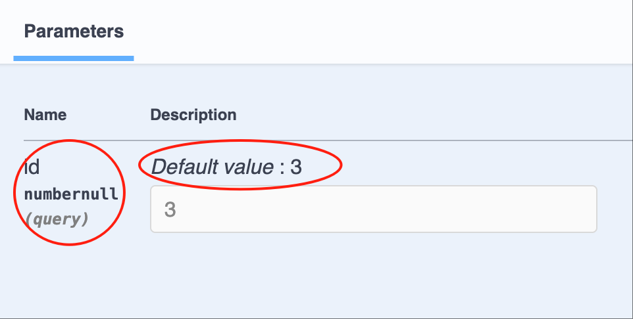Click the numbernull type label

click(71, 194)
